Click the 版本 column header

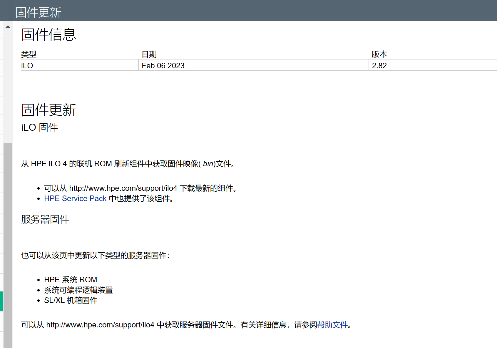[379, 54]
